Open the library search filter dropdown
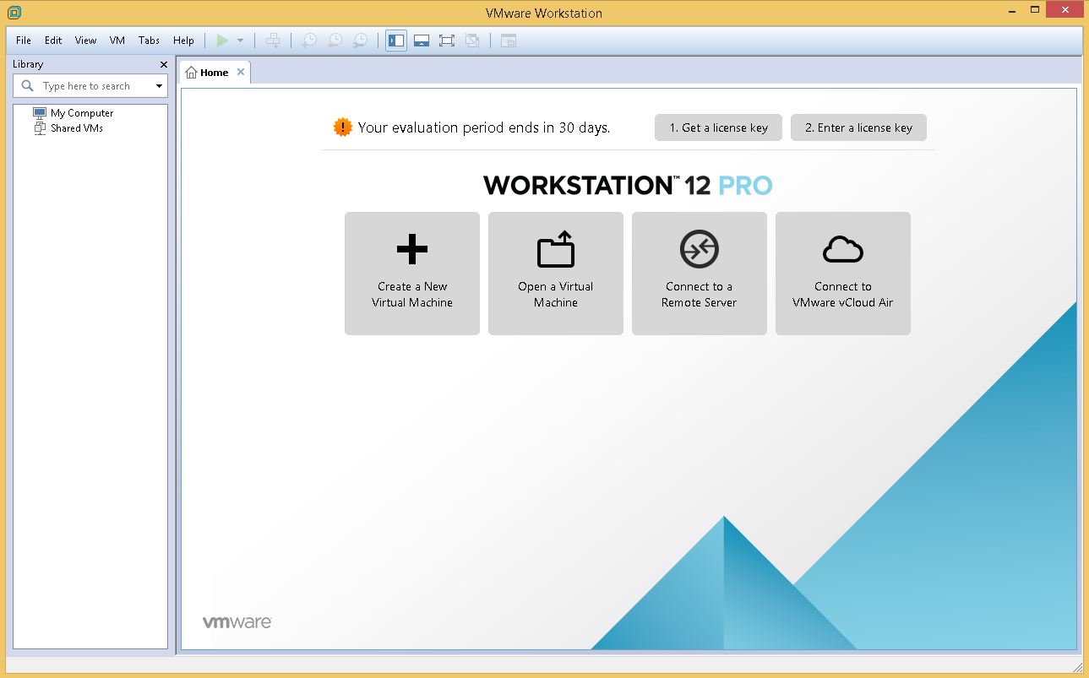Image resolution: width=1089 pixels, height=678 pixels. [x=159, y=86]
